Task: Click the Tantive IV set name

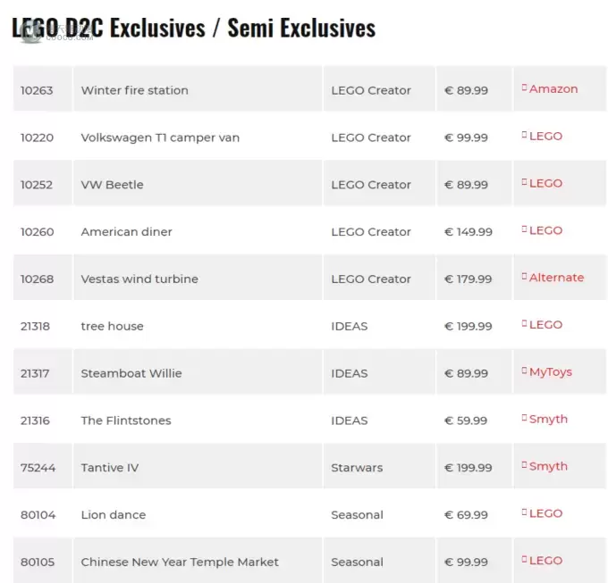Action: [110, 468]
